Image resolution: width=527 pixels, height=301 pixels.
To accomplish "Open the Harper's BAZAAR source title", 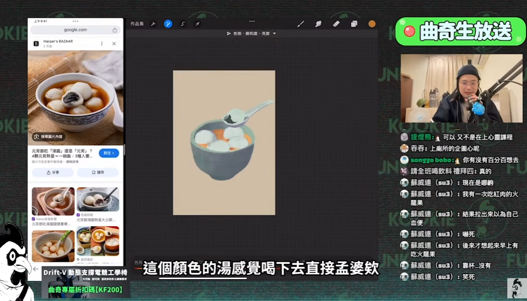I will (x=58, y=41).
